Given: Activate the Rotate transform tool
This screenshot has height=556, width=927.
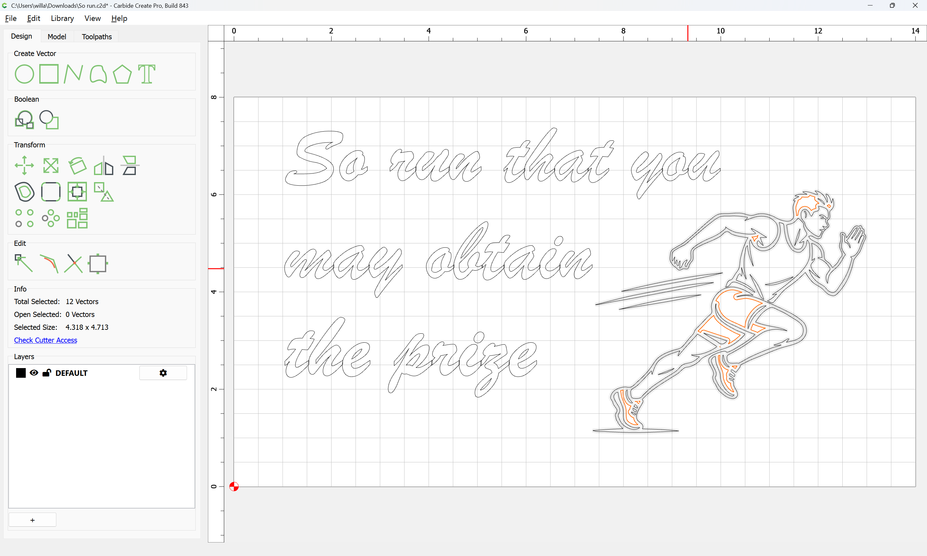Looking at the screenshot, I should coord(77,165).
